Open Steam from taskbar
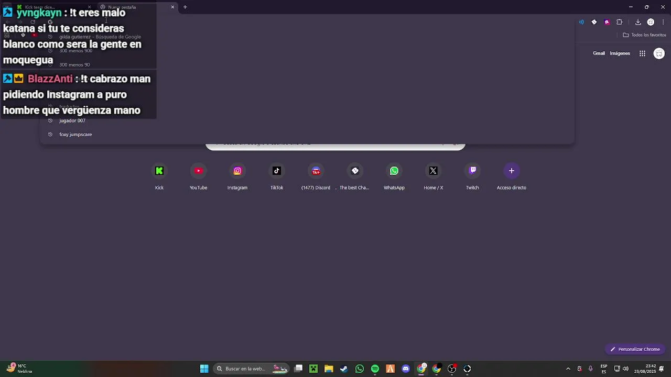This screenshot has width=671, height=377. click(x=344, y=369)
